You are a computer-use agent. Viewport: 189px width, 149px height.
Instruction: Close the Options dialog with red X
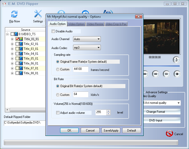(x=139, y=17)
